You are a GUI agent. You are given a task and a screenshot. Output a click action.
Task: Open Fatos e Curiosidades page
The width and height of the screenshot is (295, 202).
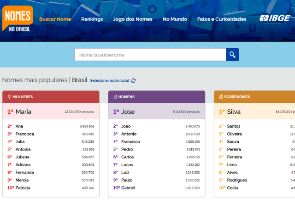[x=221, y=19]
